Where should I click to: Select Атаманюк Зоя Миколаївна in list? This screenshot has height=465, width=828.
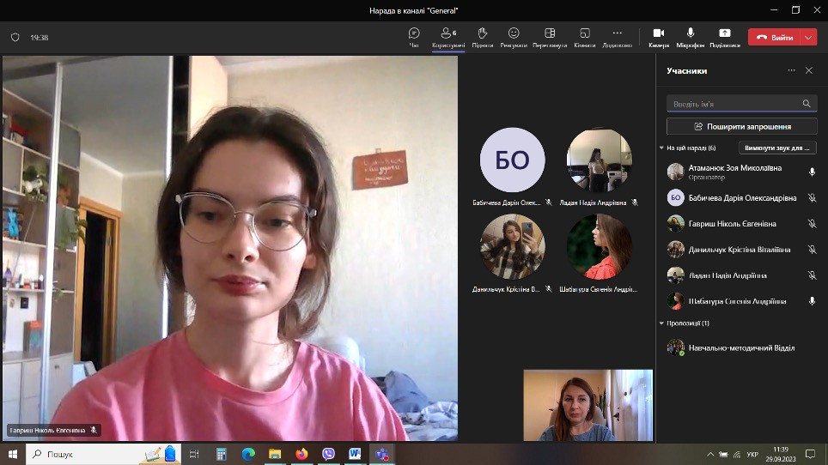pos(741,172)
